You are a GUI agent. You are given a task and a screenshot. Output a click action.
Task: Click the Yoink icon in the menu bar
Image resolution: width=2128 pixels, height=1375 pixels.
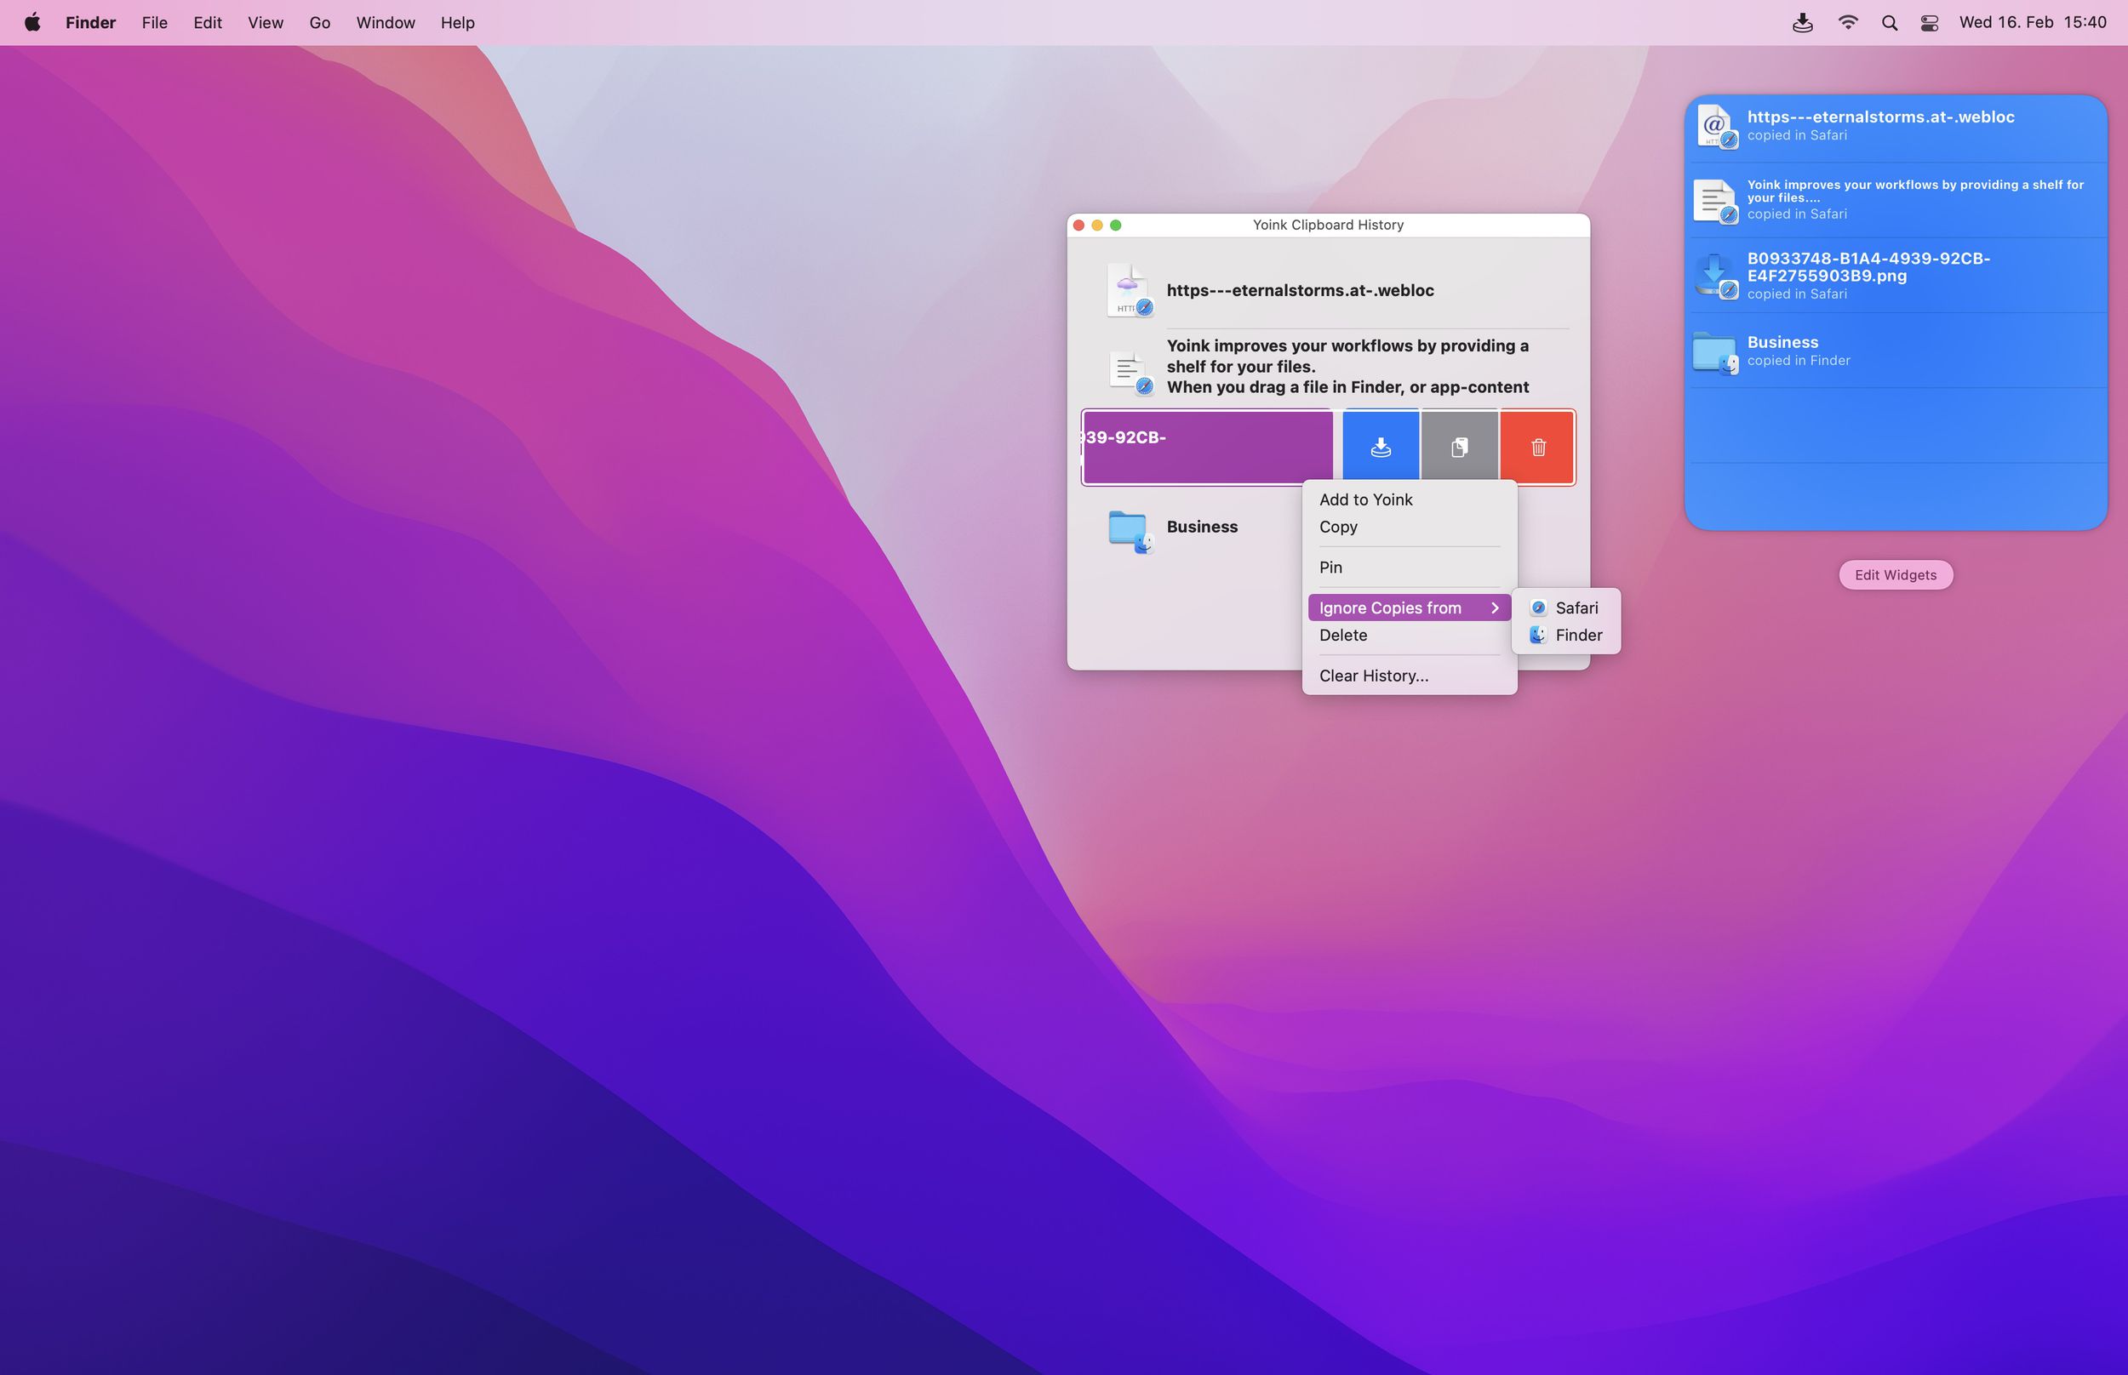(1803, 22)
